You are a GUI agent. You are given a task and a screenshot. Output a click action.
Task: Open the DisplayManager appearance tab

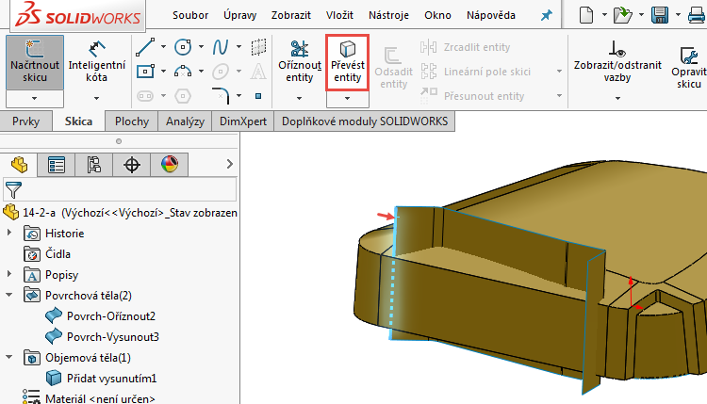[169, 165]
